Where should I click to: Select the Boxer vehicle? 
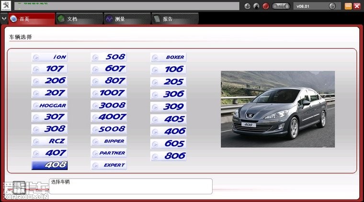click(x=168, y=57)
